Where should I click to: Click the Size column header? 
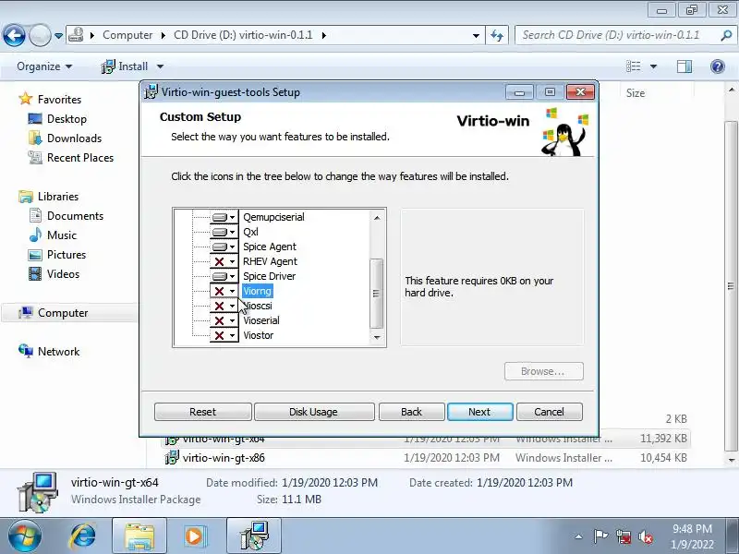click(636, 93)
